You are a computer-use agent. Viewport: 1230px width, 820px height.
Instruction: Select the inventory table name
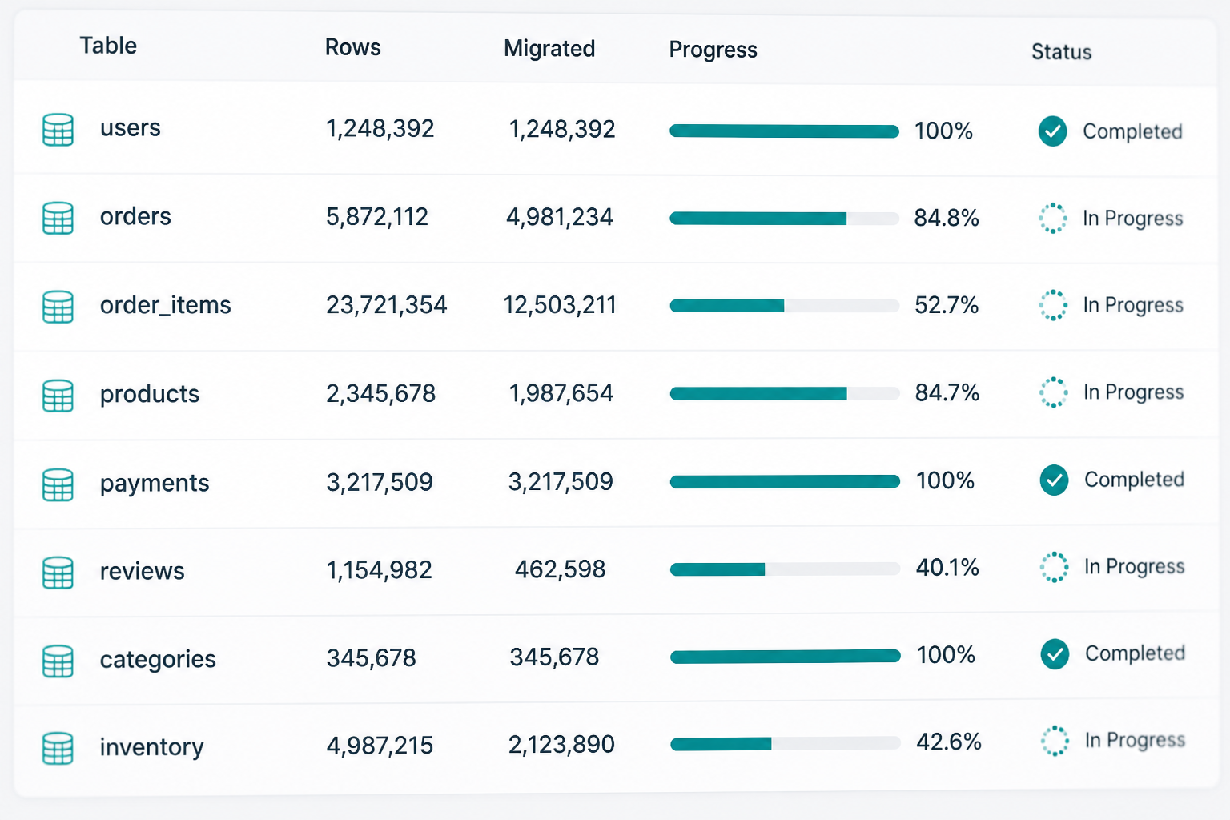tap(152, 747)
